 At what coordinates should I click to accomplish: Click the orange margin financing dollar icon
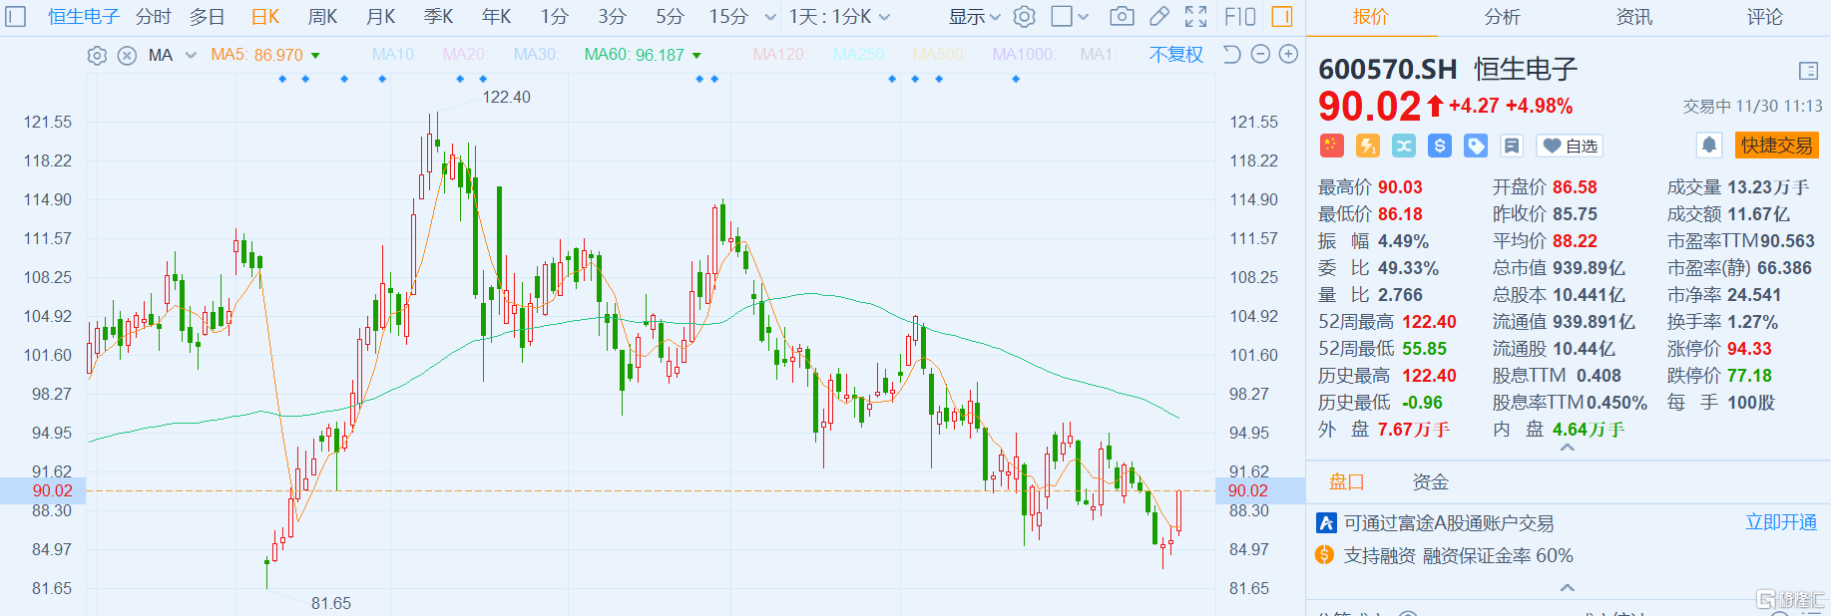1325,555
